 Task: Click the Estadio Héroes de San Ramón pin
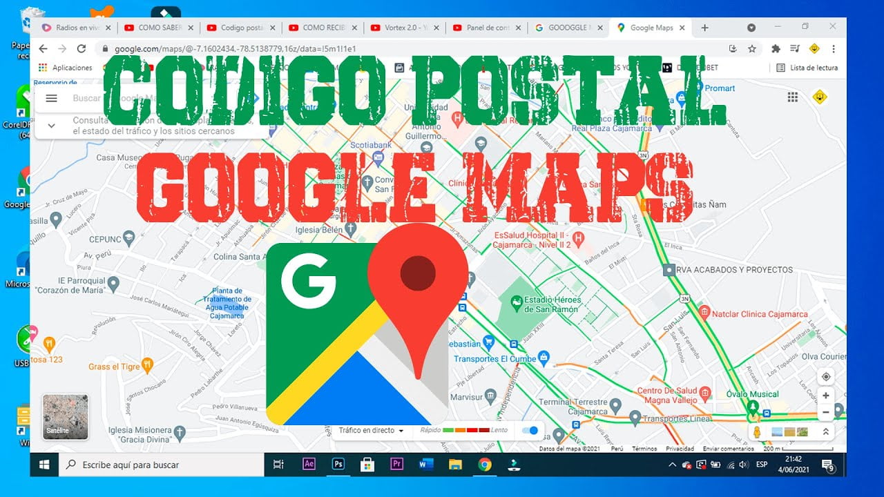click(x=515, y=302)
